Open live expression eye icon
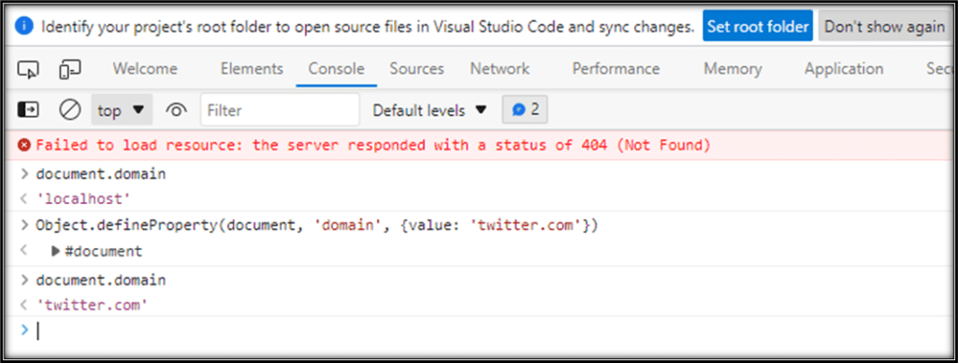Viewport: 958px width, 363px height. coord(176,110)
